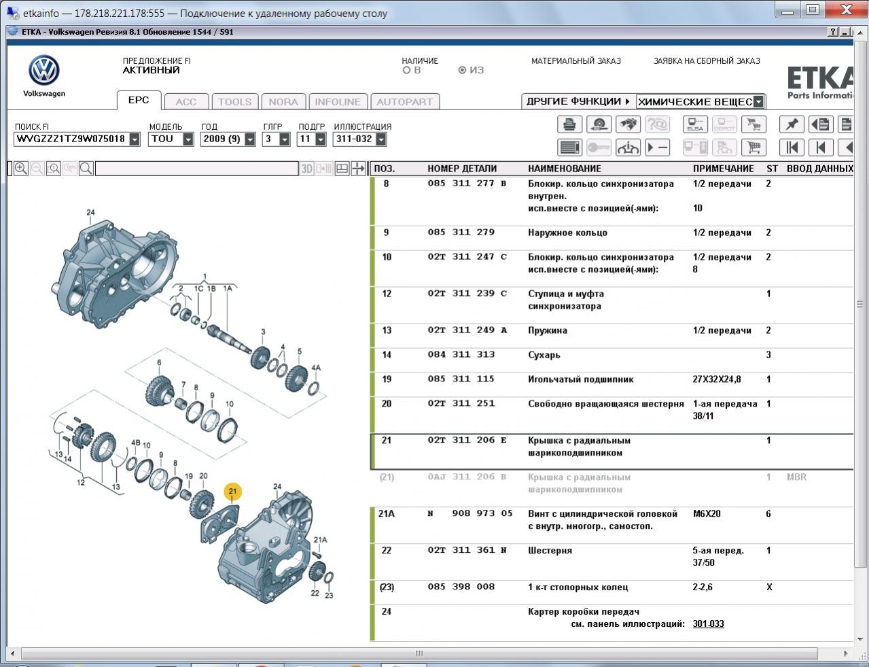Open the ХИМИЧЕСКИЕ ВЕЩЕСТВА dropdown
The width and height of the screenshot is (869, 667).
759,102
